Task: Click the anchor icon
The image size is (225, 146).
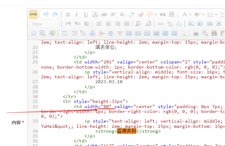Action: point(179,24)
